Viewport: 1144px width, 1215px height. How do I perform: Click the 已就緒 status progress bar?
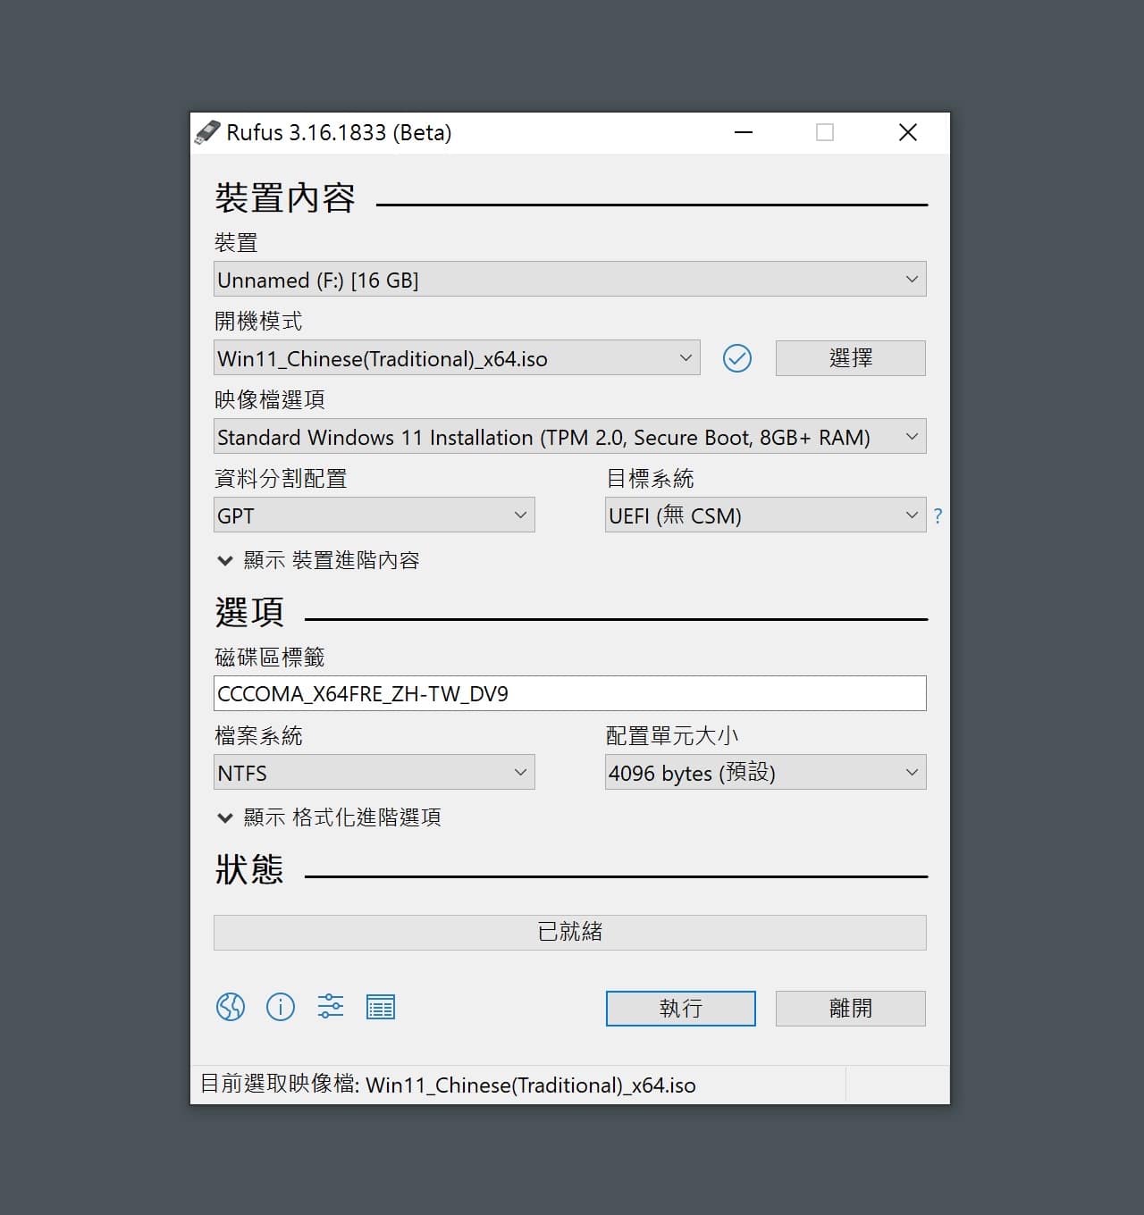[x=570, y=932]
